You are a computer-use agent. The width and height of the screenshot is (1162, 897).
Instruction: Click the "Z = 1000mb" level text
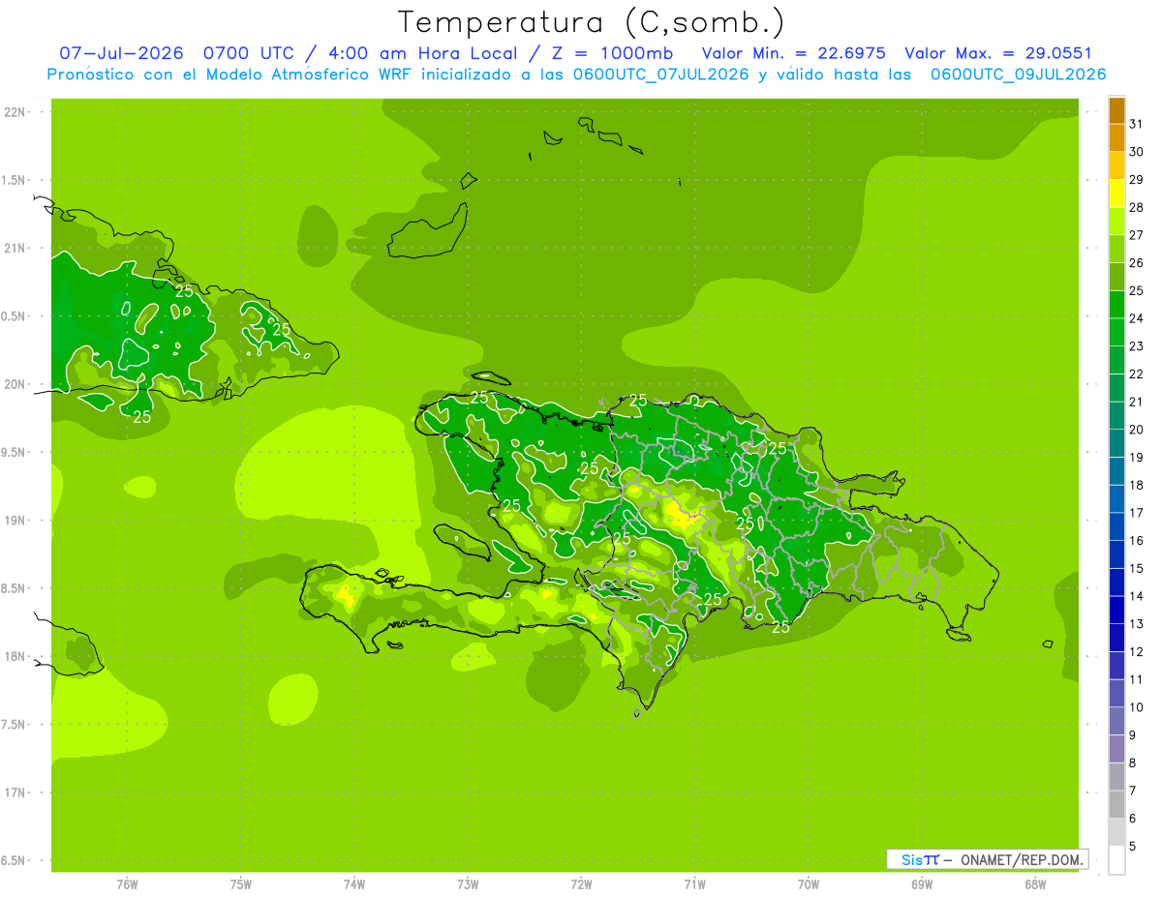(608, 53)
